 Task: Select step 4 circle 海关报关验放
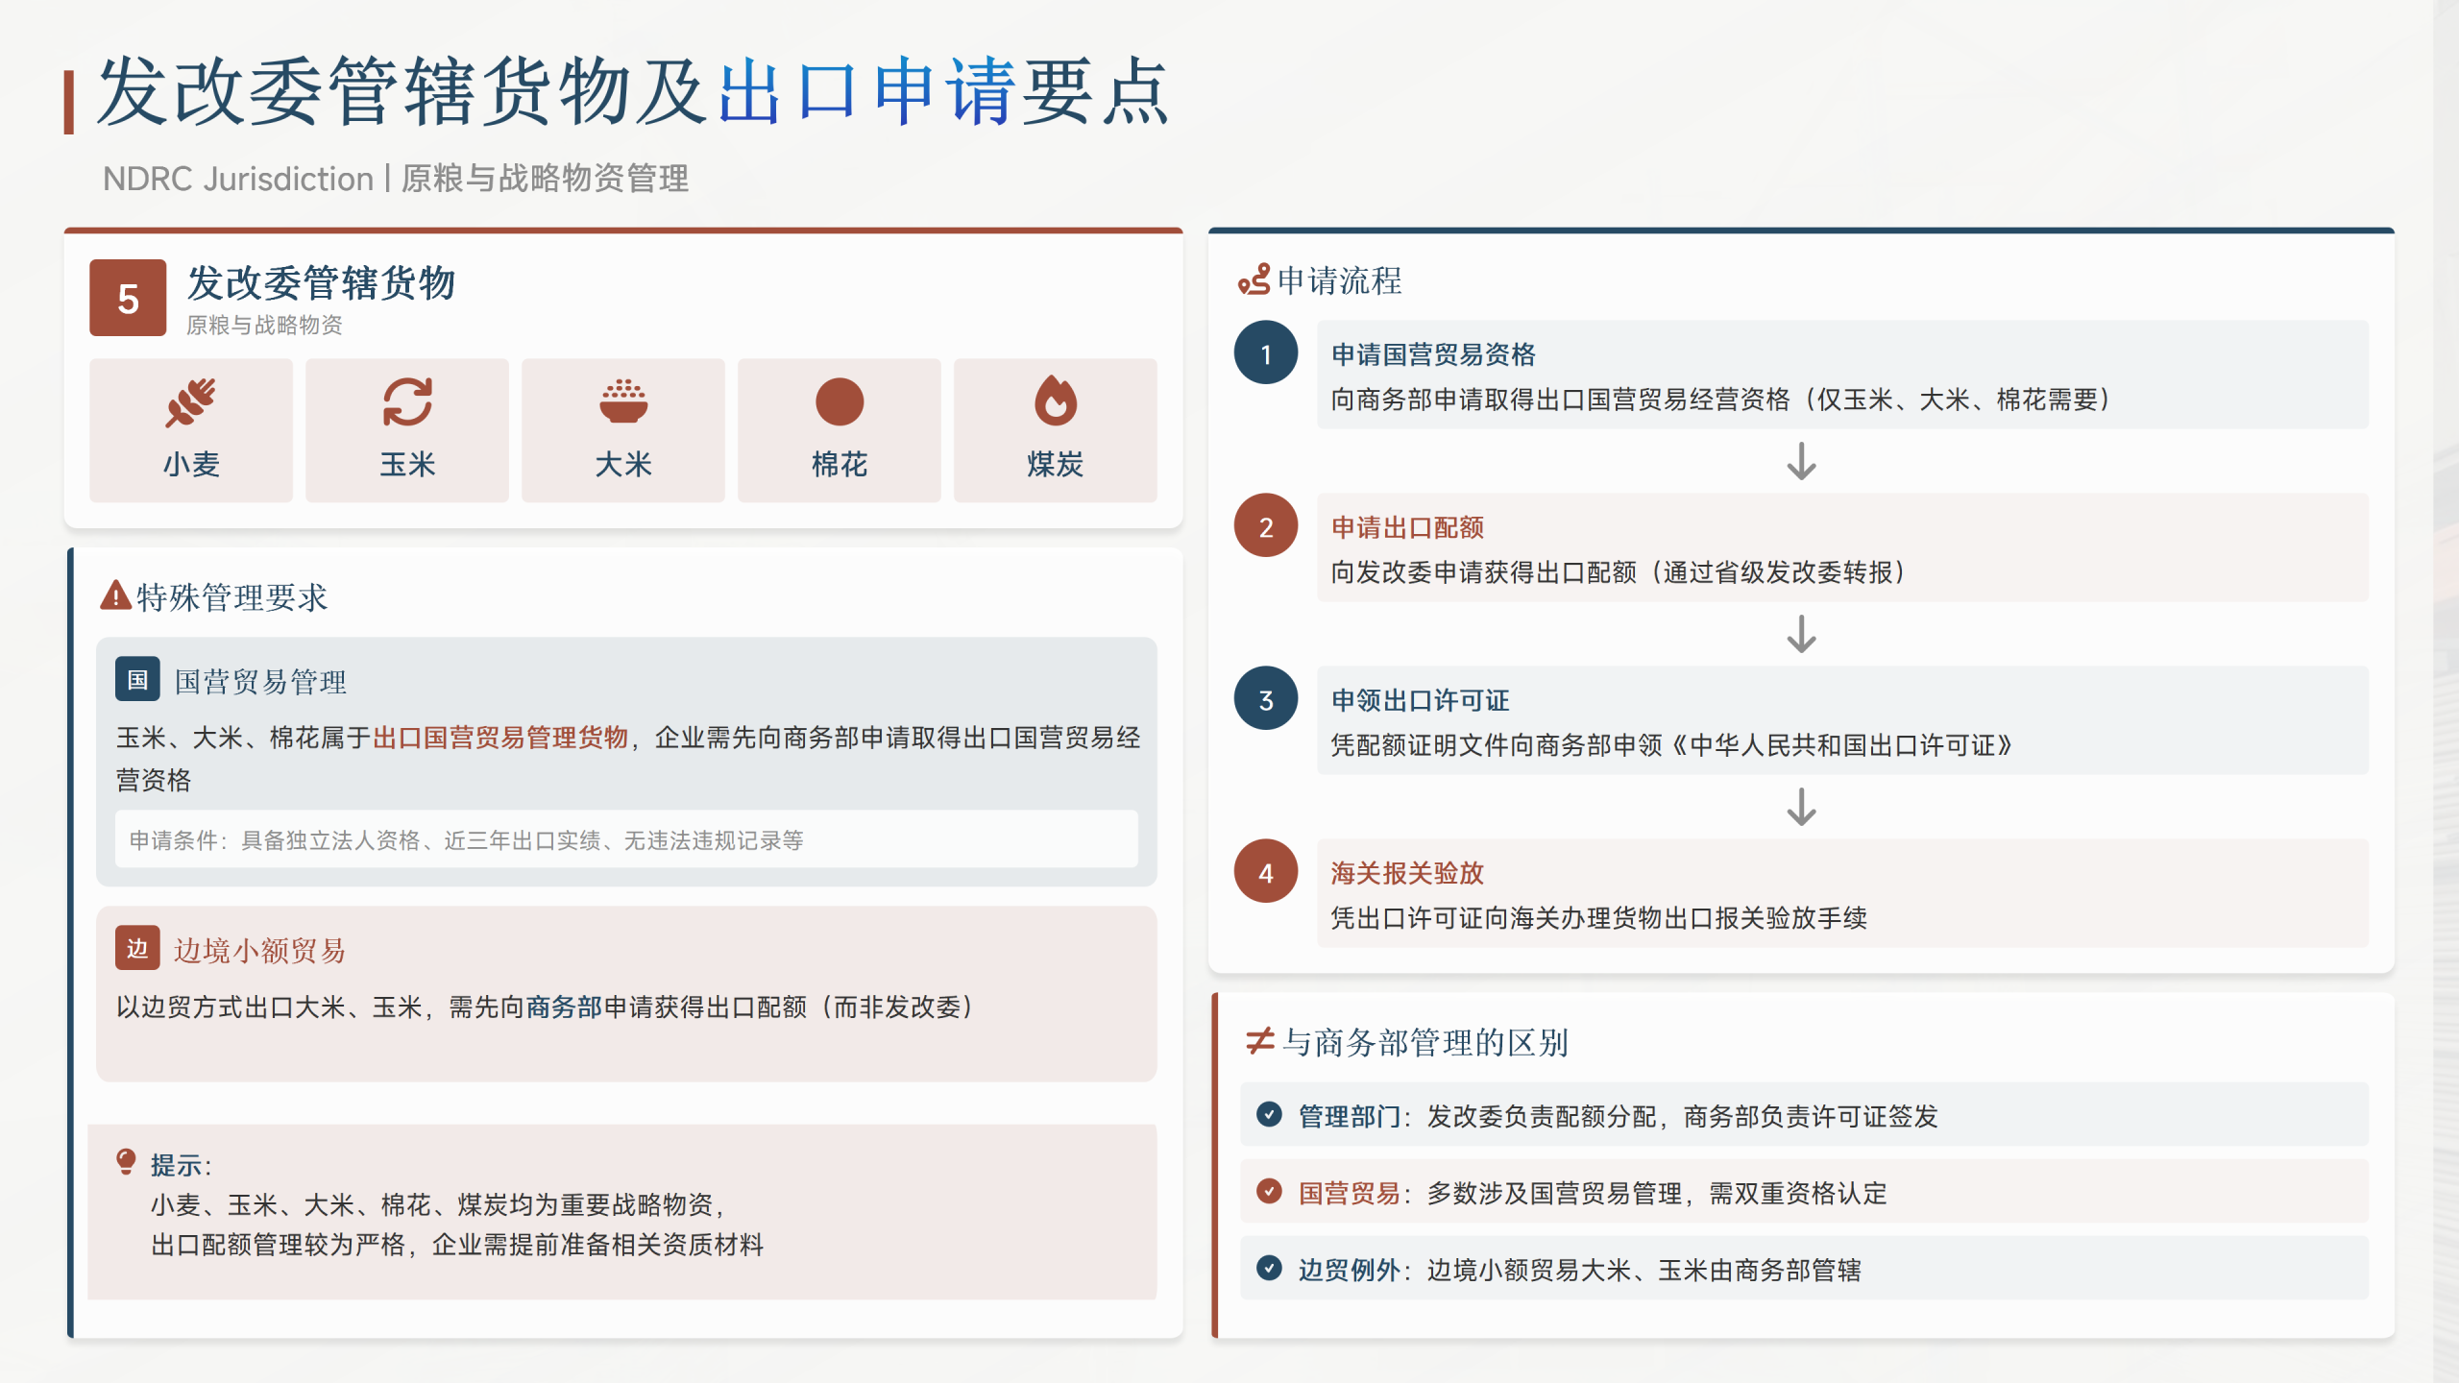(1265, 871)
